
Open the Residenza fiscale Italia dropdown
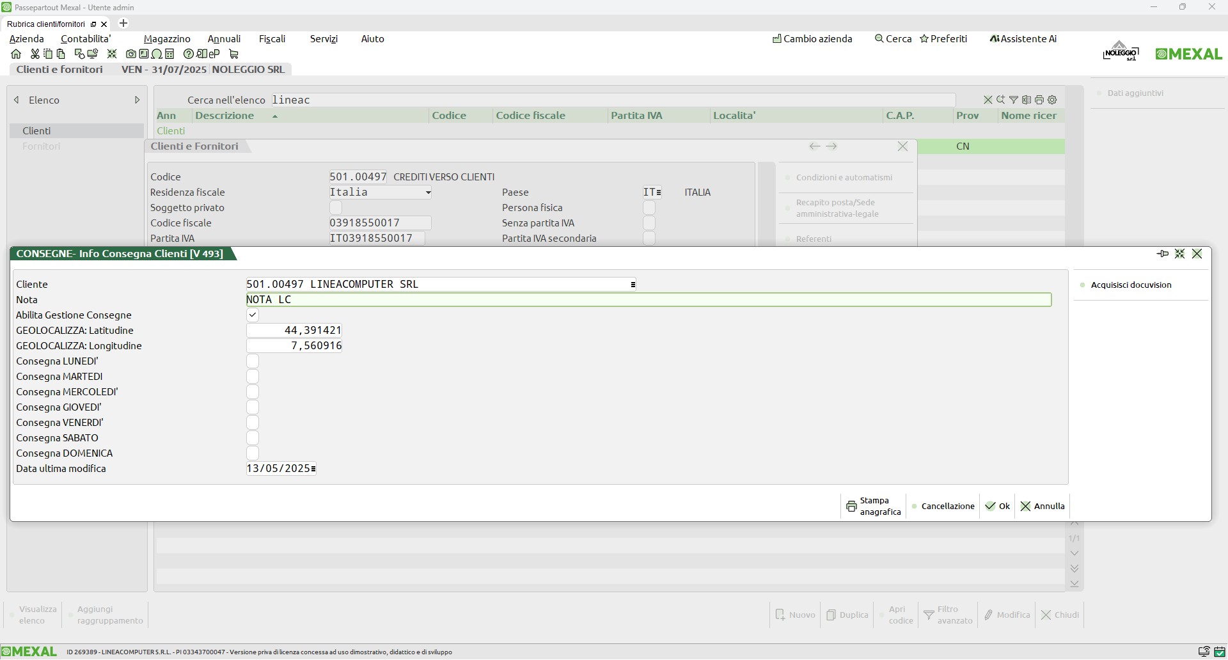428,192
